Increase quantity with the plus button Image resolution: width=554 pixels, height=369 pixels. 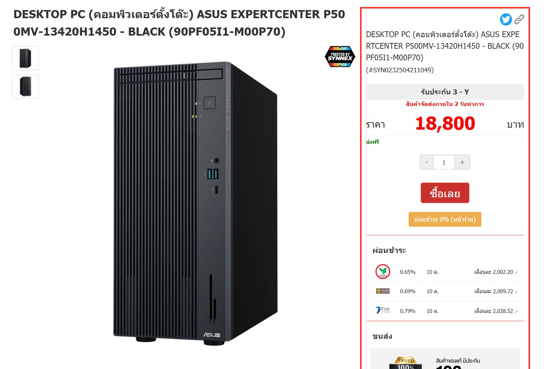click(462, 162)
